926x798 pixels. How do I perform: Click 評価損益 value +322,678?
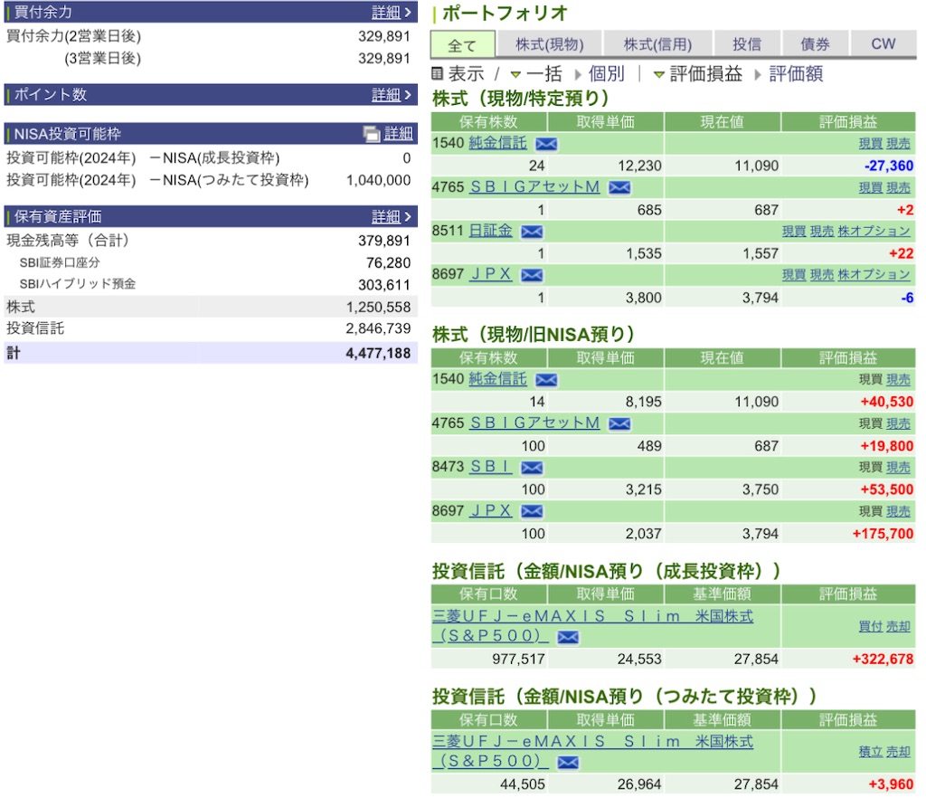[883, 660]
